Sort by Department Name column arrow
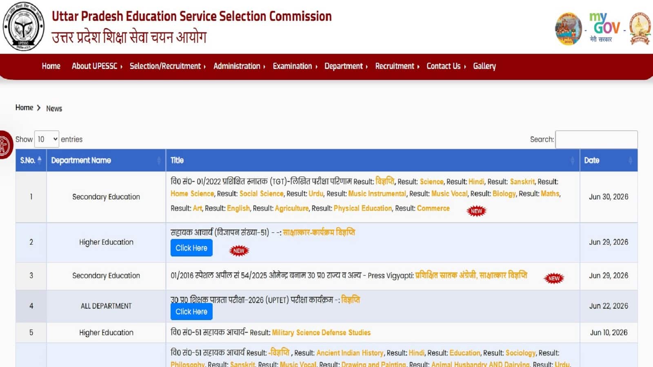 [x=159, y=160]
